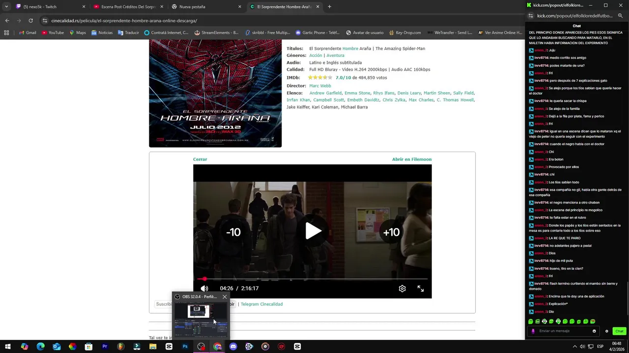Open director Marc Webb's page

(320, 86)
